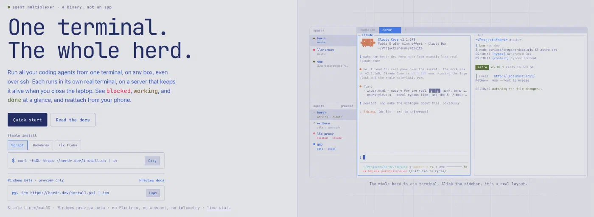594x217 pixels.
Task: Click the curl install command text
Action: coord(67,161)
